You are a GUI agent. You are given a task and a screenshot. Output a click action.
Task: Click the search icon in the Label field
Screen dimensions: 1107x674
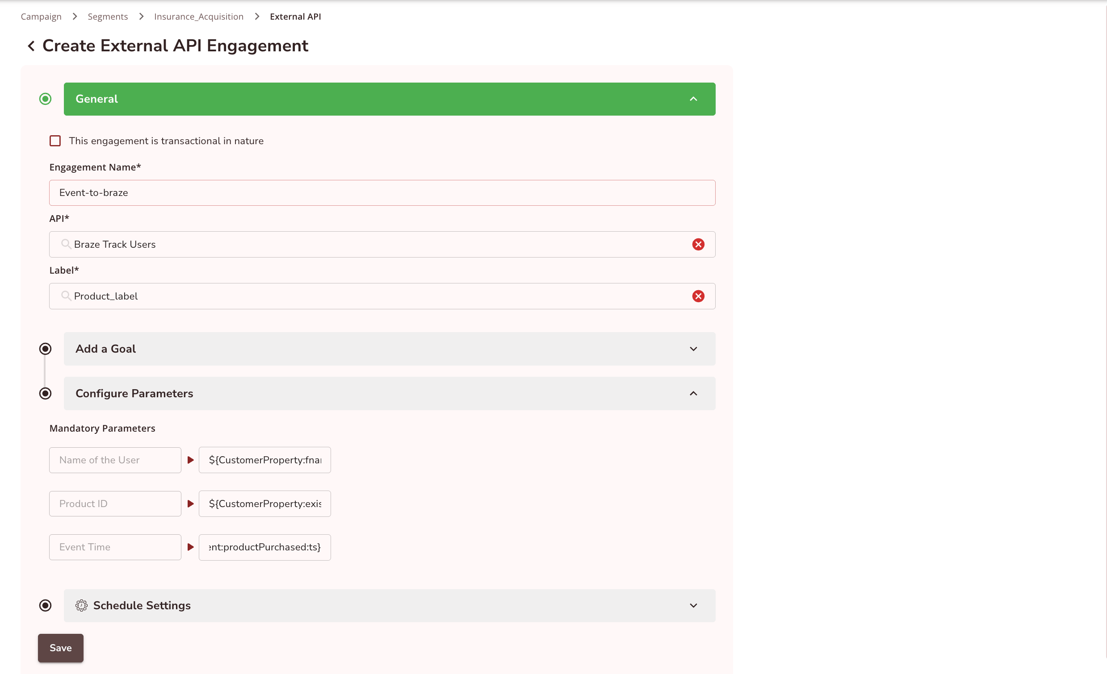pos(66,296)
